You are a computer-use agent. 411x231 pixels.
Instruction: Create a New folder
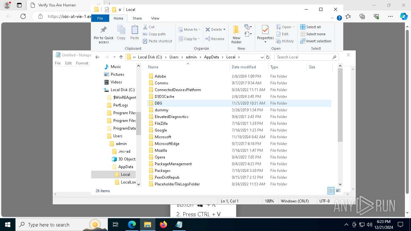pos(236,34)
